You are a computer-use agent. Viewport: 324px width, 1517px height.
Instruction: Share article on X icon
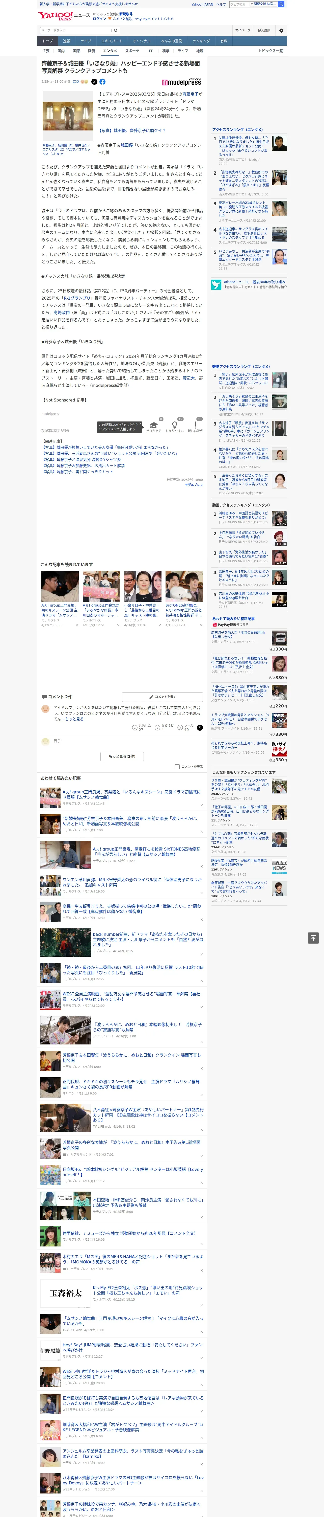[94, 82]
